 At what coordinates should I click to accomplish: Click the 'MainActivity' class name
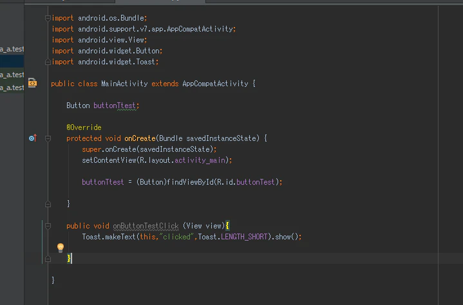(124, 84)
